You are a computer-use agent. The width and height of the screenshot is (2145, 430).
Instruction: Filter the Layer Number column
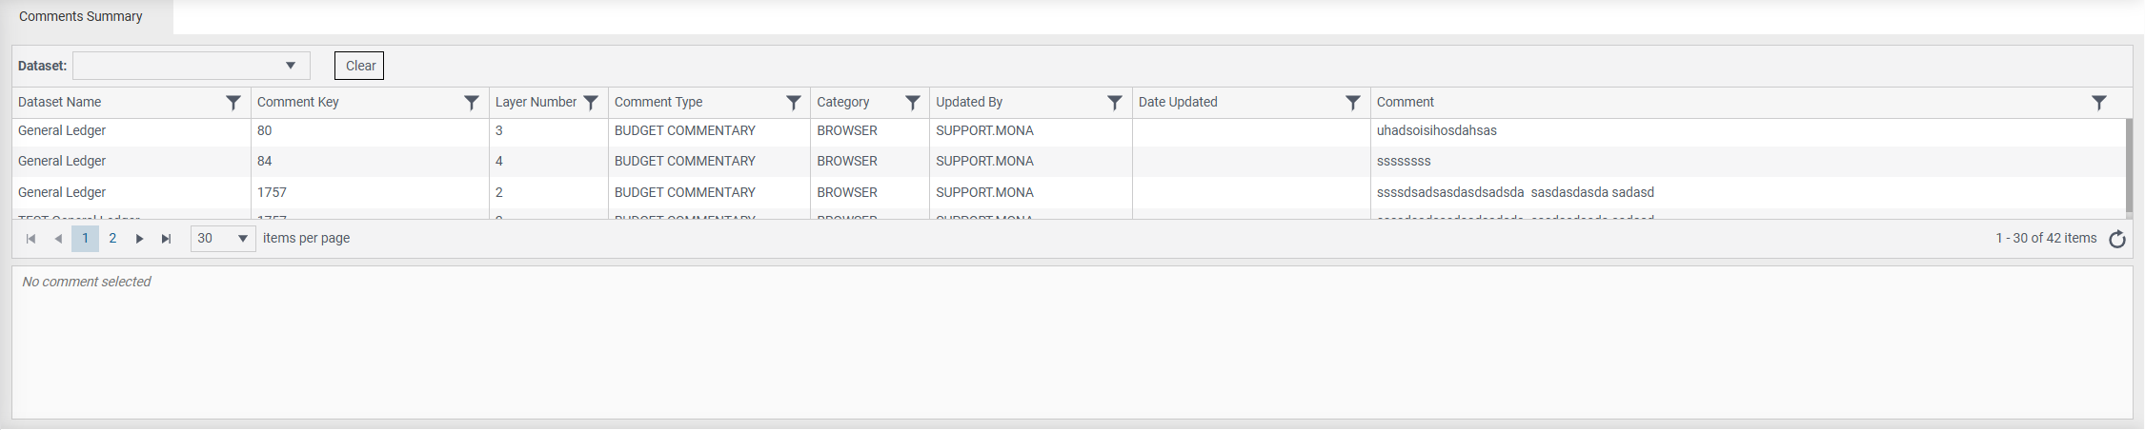pos(591,103)
